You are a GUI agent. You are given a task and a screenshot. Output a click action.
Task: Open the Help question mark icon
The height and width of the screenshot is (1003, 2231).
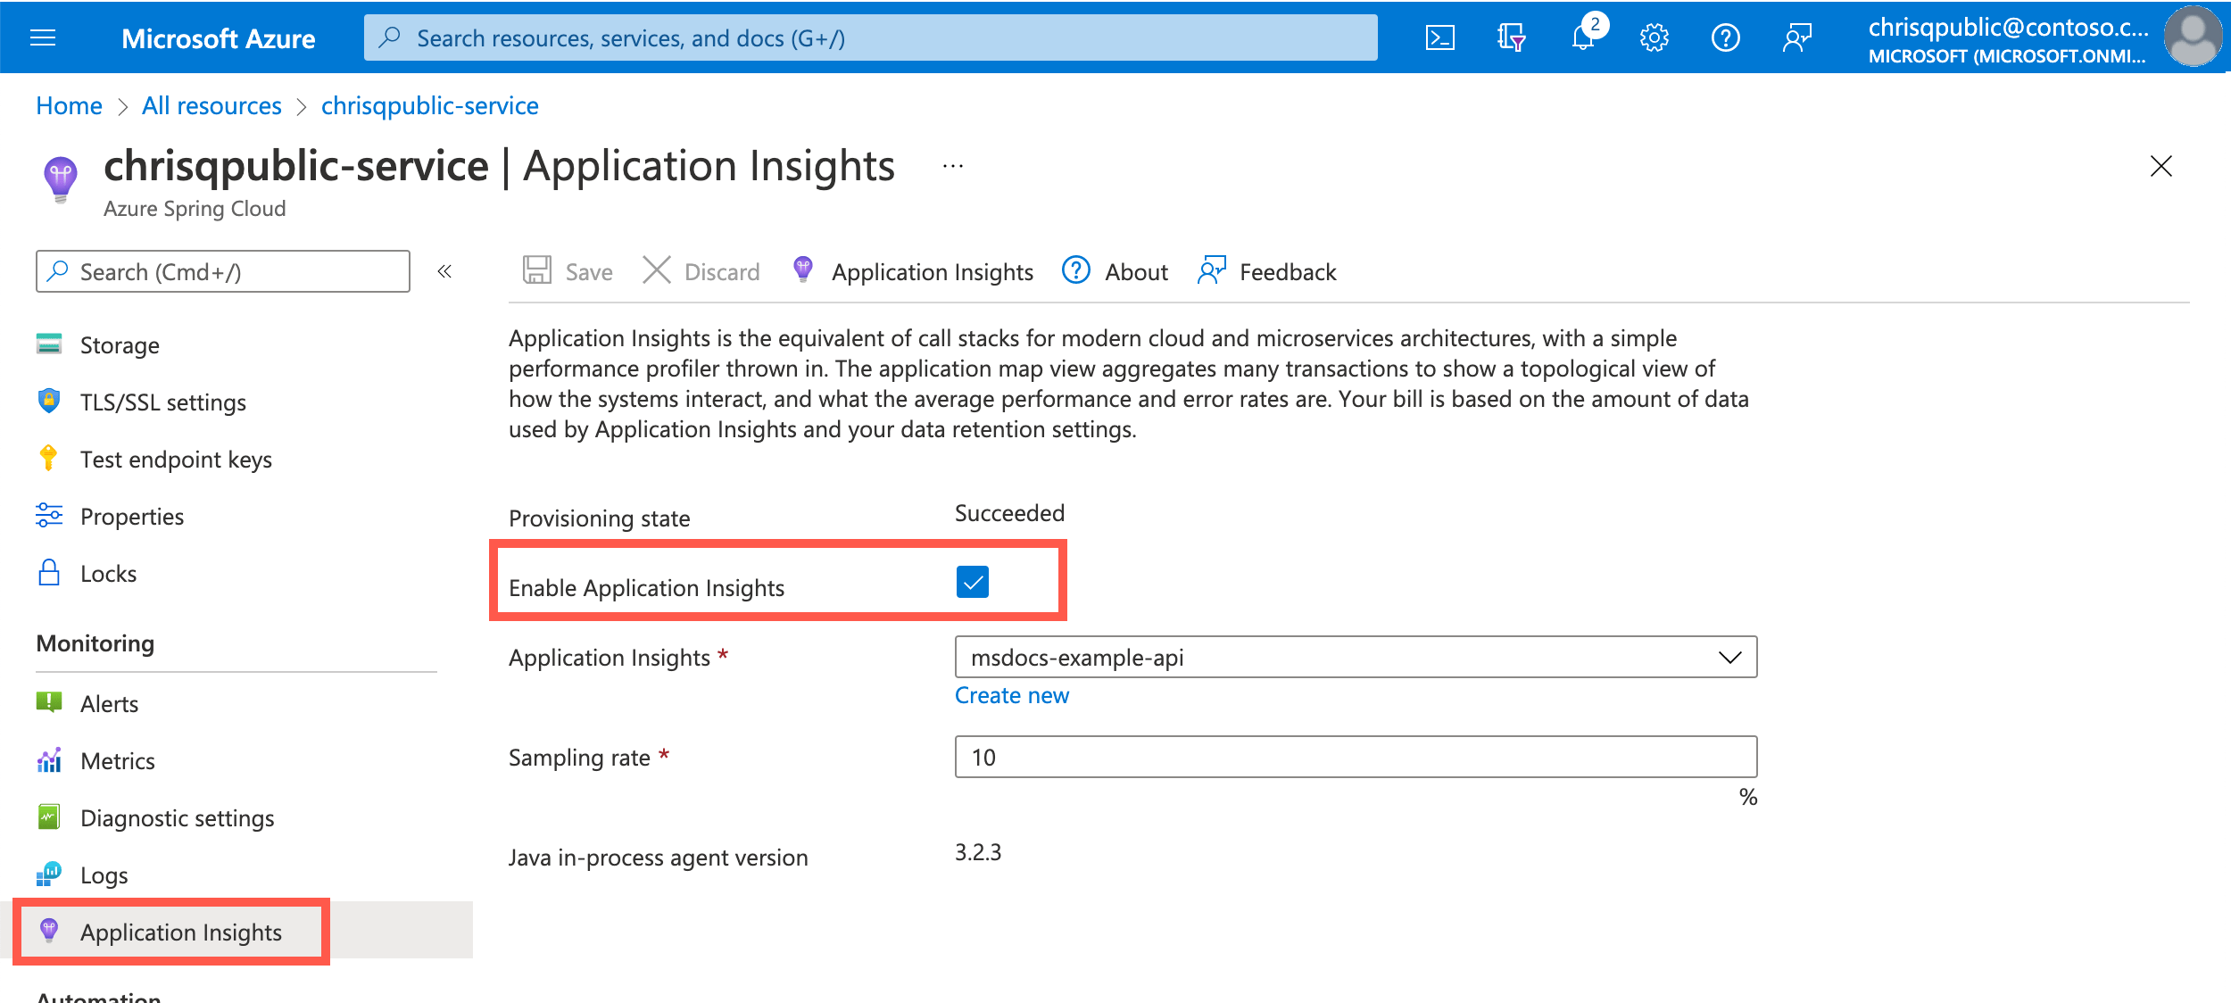click(1726, 37)
